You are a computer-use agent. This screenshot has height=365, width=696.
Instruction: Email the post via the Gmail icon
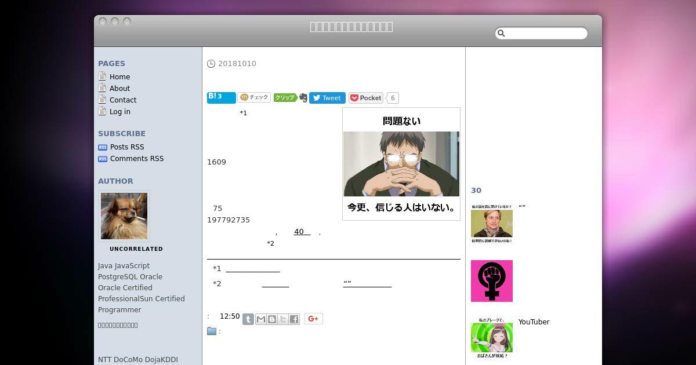pyautogui.click(x=261, y=319)
